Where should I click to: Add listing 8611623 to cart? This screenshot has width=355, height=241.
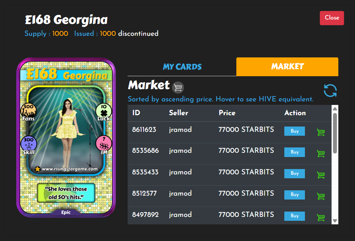[x=321, y=132]
